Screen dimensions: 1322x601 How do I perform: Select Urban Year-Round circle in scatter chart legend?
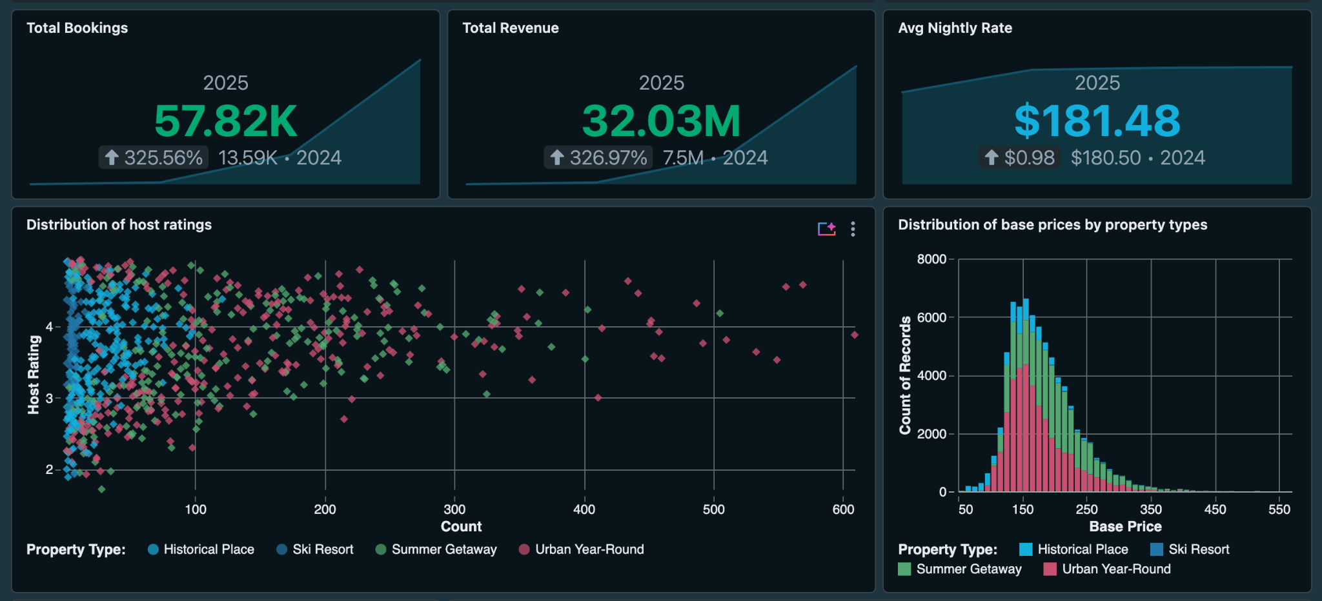[x=524, y=549]
